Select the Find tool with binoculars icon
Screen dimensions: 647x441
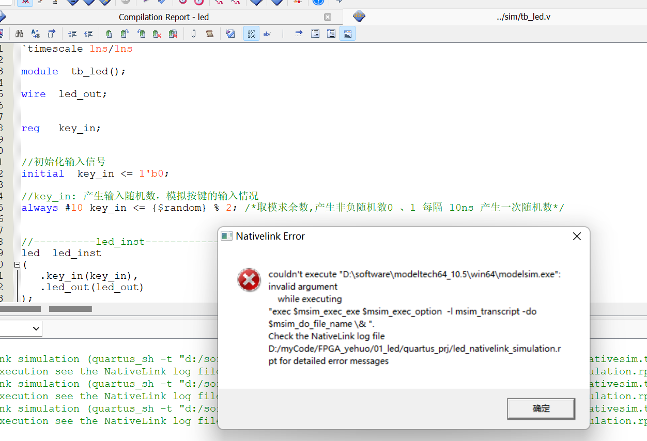19,34
